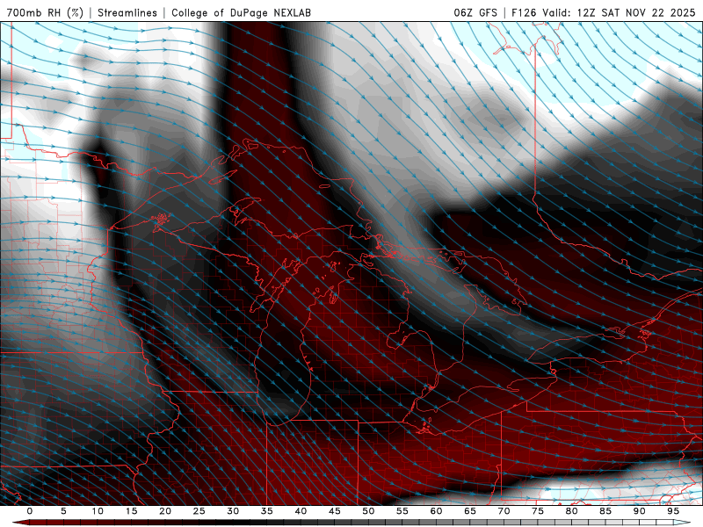The height and width of the screenshot is (527, 703).
Task: Click 'College of DuPage NEXLAB' header text
Action: point(241,12)
